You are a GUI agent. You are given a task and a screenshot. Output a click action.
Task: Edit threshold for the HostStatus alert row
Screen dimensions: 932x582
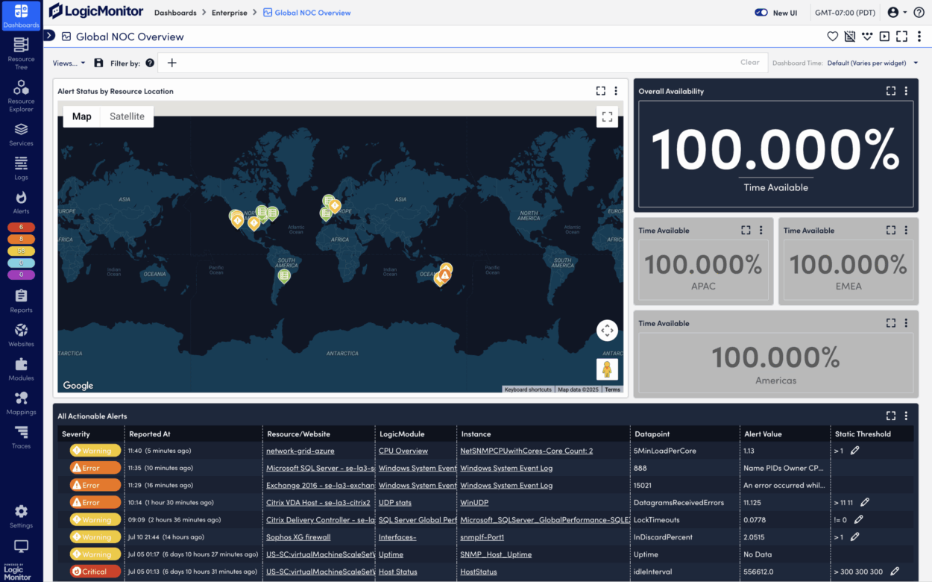pos(895,572)
